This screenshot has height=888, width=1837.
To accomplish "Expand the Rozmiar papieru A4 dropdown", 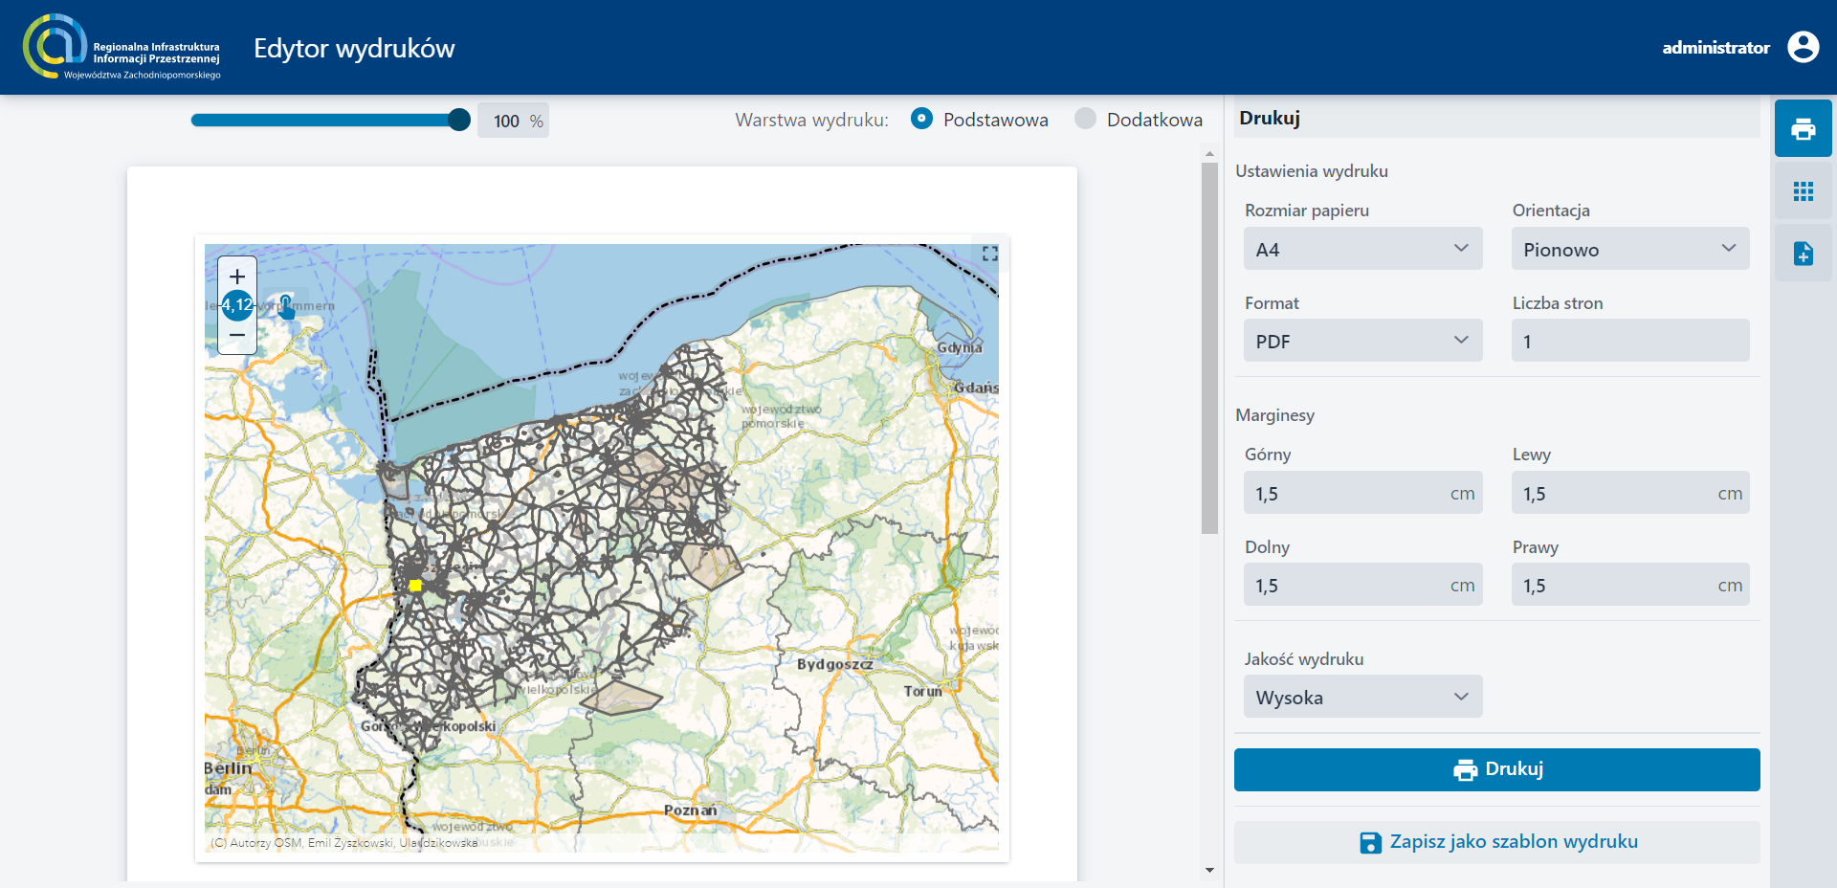I will click(1362, 249).
